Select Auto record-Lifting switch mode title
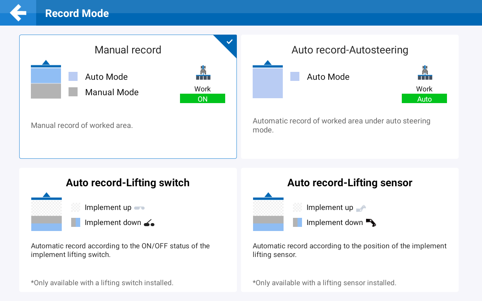Image resolution: width=482 pixels, height=301 pixels. pos(128,183)
